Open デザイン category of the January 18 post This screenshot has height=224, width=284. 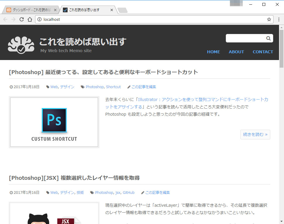point(67,87)
